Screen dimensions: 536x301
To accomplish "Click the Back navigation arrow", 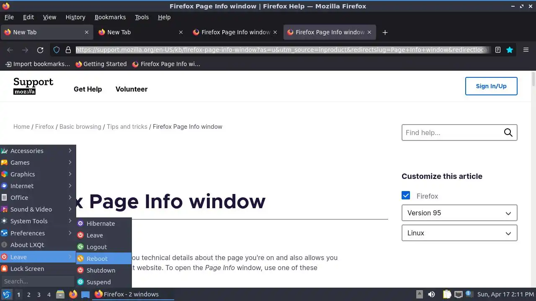I will pyautogui.click(x=10, y=50).
